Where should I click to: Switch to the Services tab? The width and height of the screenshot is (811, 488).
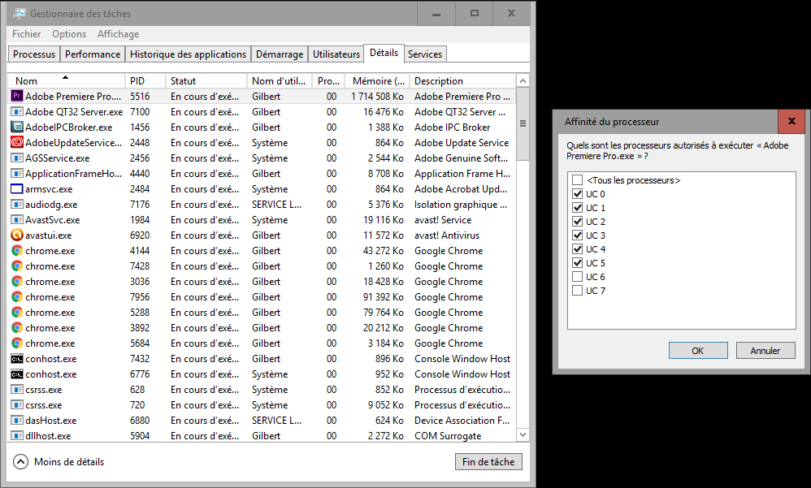425,54
